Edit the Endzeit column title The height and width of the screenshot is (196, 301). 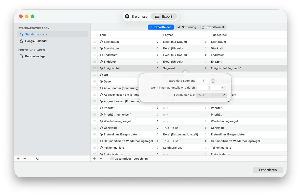tap(216, 62)
